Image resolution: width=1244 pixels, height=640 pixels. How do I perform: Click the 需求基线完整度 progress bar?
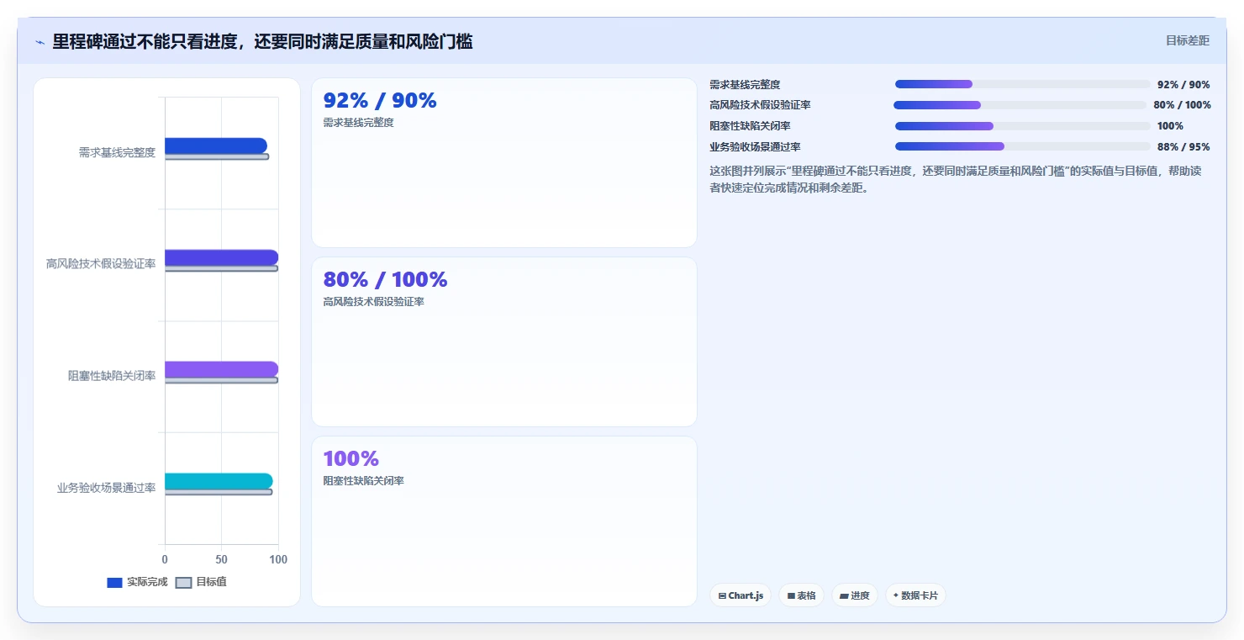coord(1022,84)
